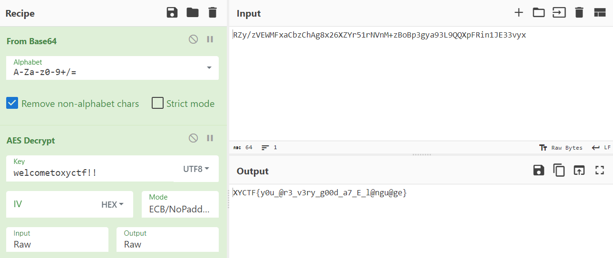Save output to file
613x258 pixels.
pos(538,171)
